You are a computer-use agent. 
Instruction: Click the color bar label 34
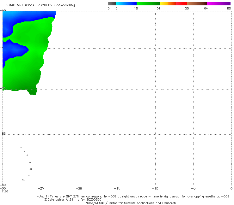click(158, 9)
